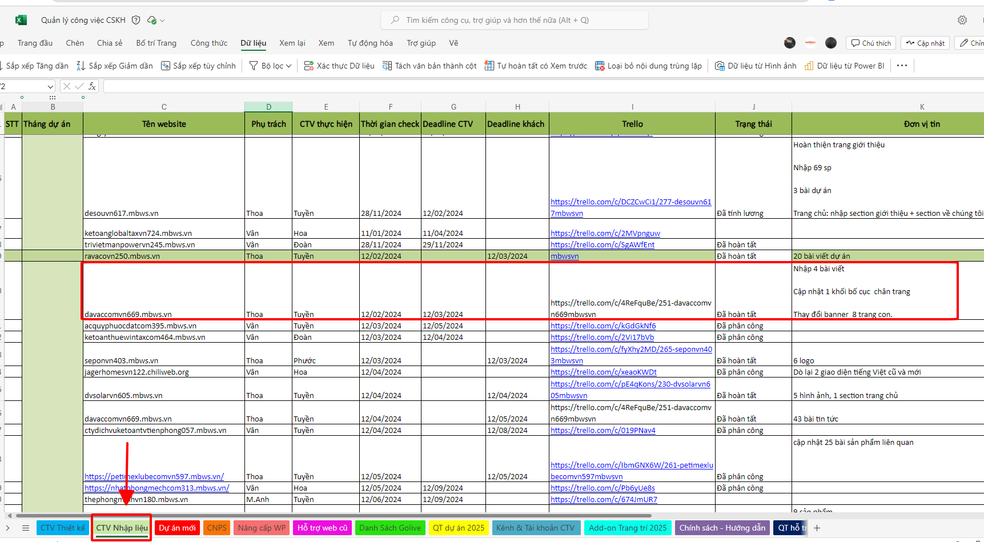Click the Cập nhật button
984x542 pixels.
925,43
